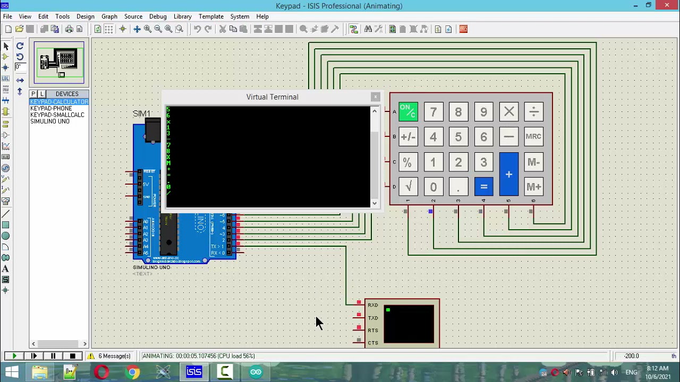Click the Search and Tag binoculars icon
The image size is (680, 382).
[368, 29]
